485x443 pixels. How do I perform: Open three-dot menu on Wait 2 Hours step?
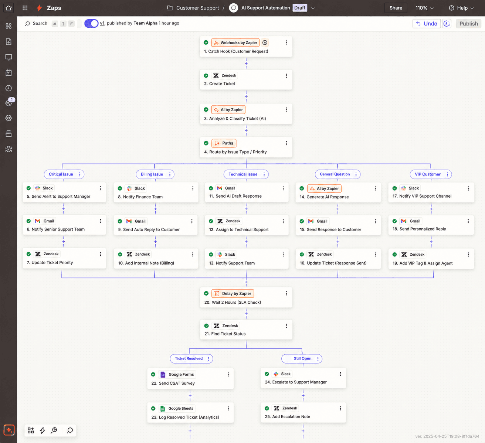pos(286,293)
